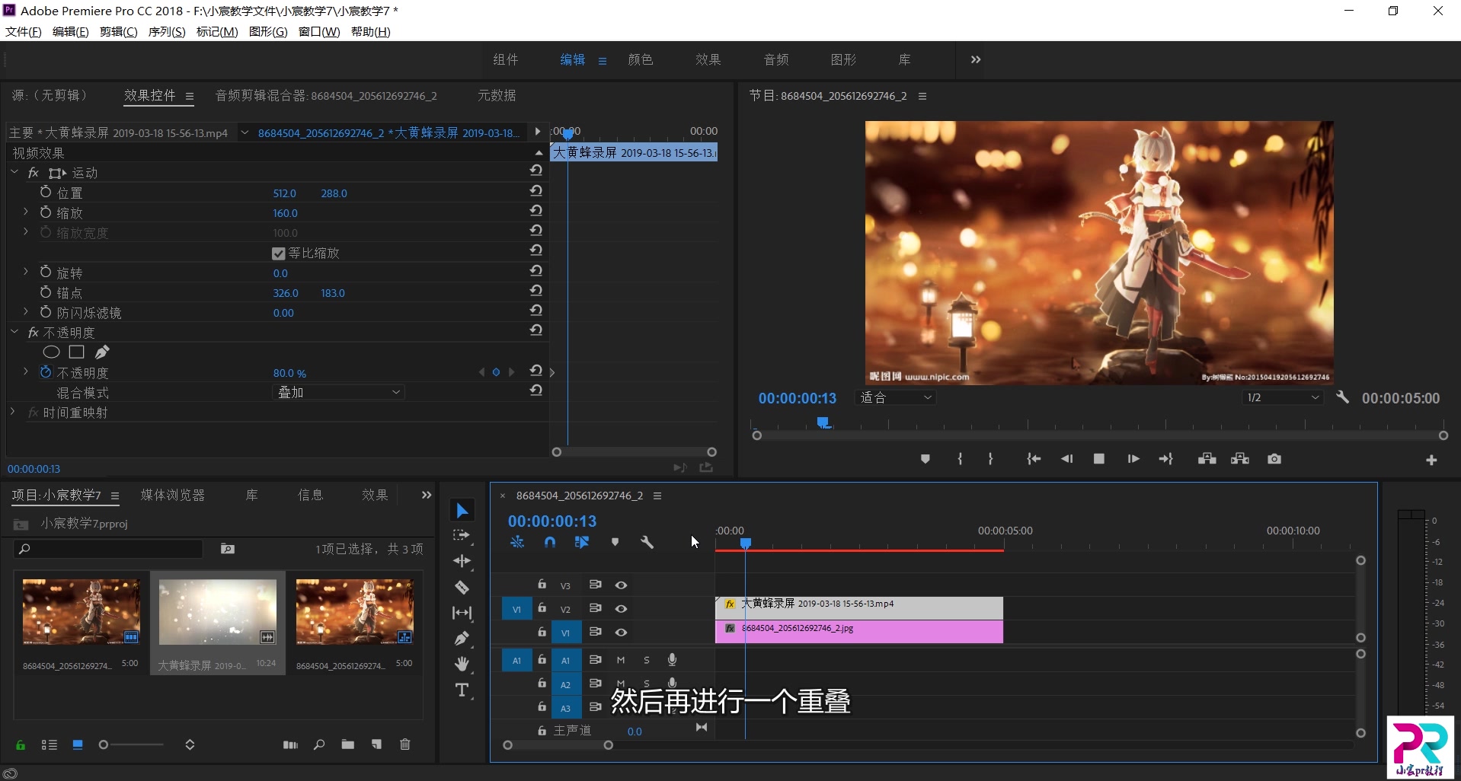The image size is (1461, 781).
Task: Switch to 元数据 tab
Action: tap(497, 95)
